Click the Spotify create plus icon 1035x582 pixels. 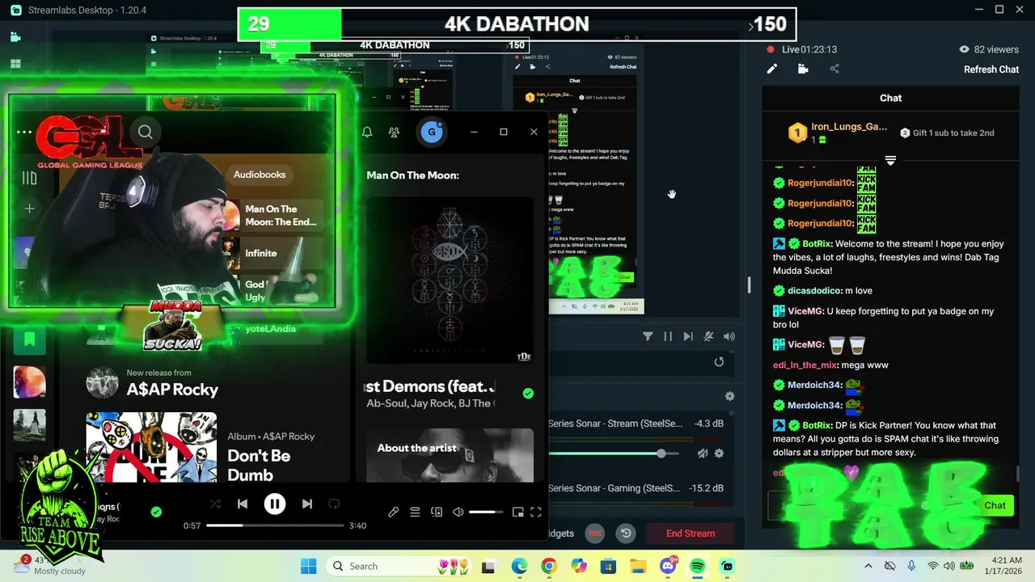click(29, 209)
